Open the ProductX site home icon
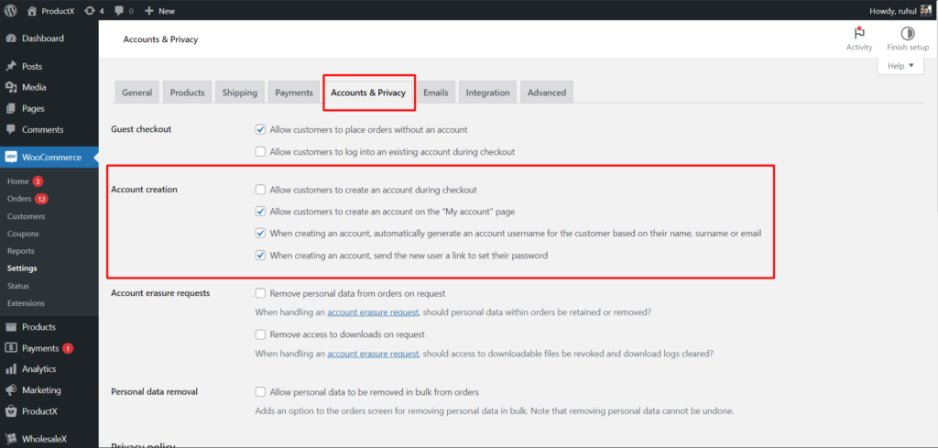The image size is (938, 448). click(x=32, y=11)
